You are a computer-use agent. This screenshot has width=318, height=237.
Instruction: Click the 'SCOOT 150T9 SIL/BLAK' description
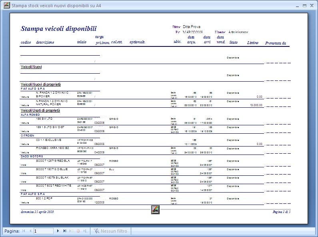[52, 177]
